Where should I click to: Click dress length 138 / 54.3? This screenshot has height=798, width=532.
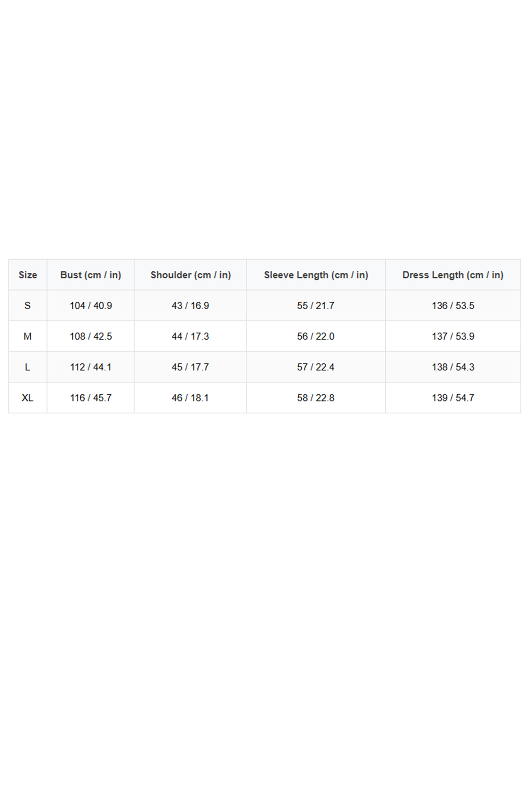tap(453, 367)
